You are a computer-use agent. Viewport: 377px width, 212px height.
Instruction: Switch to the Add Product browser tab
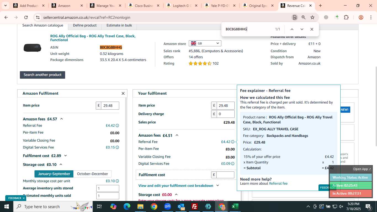(x=29, y=6)
